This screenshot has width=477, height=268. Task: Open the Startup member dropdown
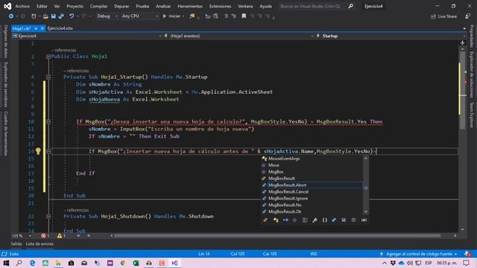point(391,36)
